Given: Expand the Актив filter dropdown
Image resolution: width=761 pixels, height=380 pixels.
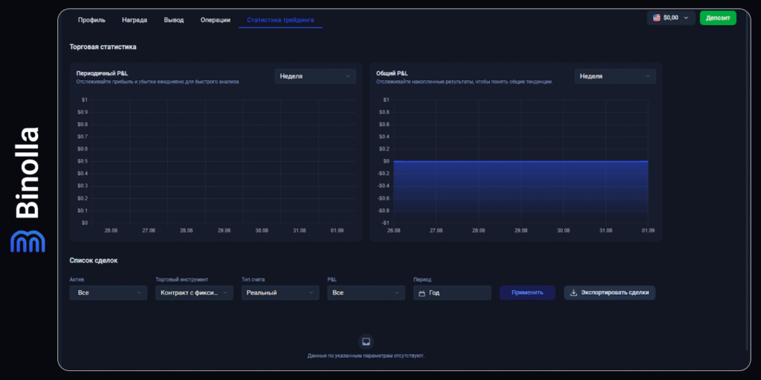Looking at the screenshot, I should [108, 292].
